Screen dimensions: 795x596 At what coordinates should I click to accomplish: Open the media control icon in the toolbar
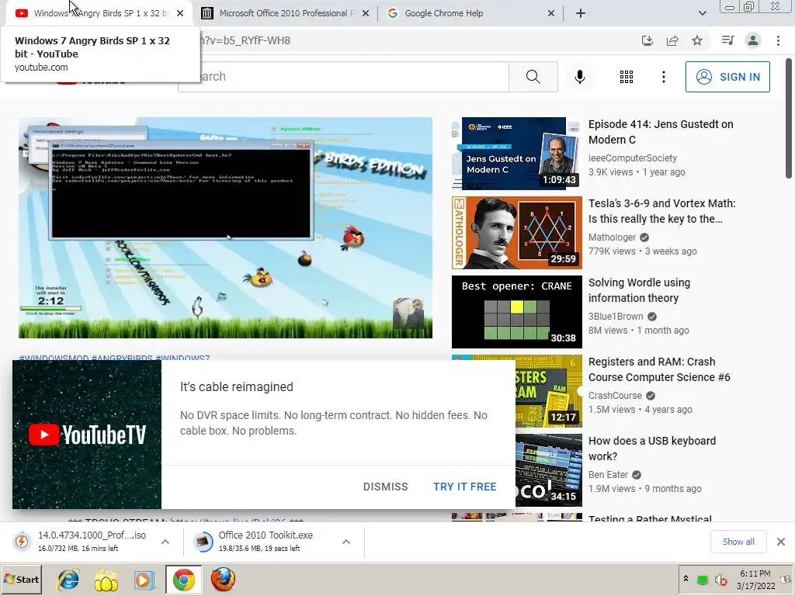727,40
